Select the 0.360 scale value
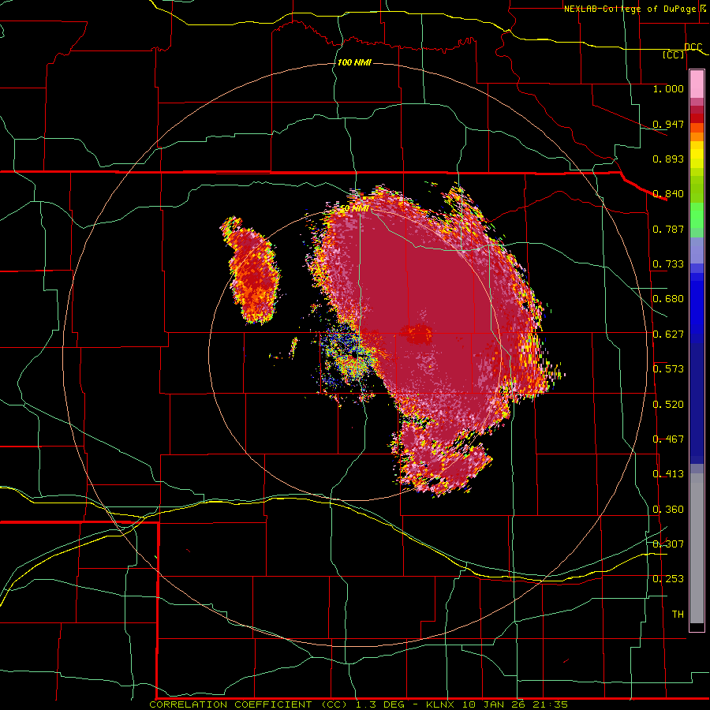The width and height of the screenshot is (710, 710). coord(668,510)
